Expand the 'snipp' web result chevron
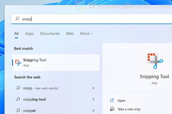 coord(93,88)
